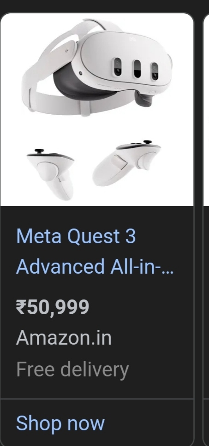Image resolution: width=209 pixels, height=446 pixels.
Task: Open the "Meta Quest 3" title link
Action: pos(76,236)
